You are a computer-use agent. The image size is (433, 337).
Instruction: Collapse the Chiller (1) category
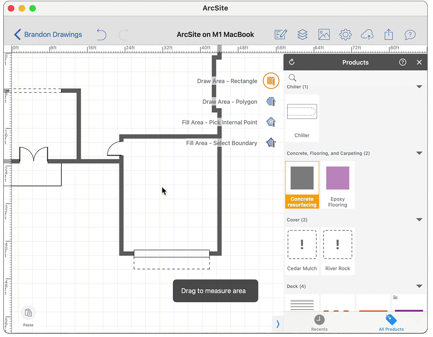419,87
